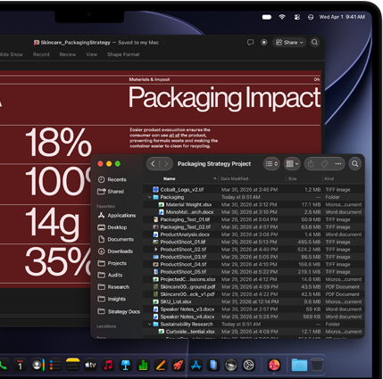The width and height of the screenshot is (383, 379).
Task: Open Control Center in menu bar
Action: tap(297, 17)
